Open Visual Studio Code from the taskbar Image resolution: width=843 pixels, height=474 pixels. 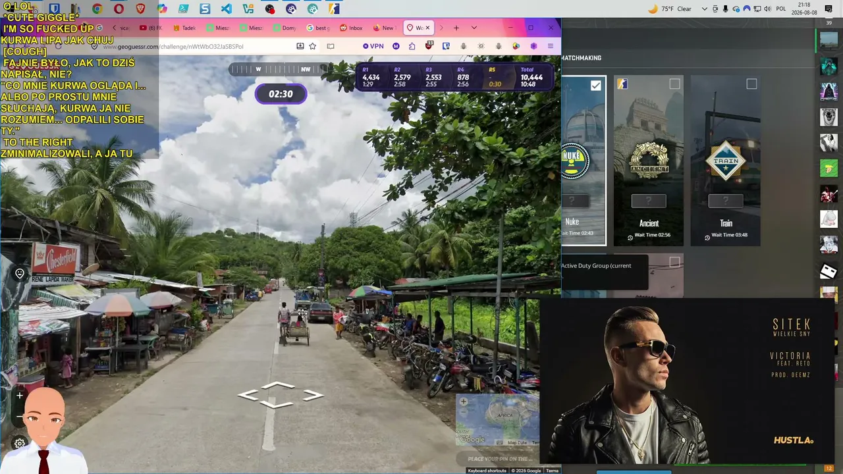pyautogui.click(x=227, y=9)
